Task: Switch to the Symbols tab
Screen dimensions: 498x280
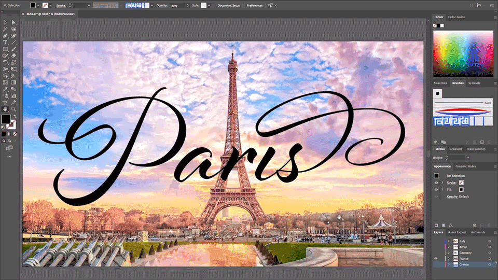Action: pyautogui.click(x=474, y=83)
